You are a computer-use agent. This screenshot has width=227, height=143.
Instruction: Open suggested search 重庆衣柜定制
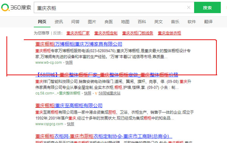point(106,33)
